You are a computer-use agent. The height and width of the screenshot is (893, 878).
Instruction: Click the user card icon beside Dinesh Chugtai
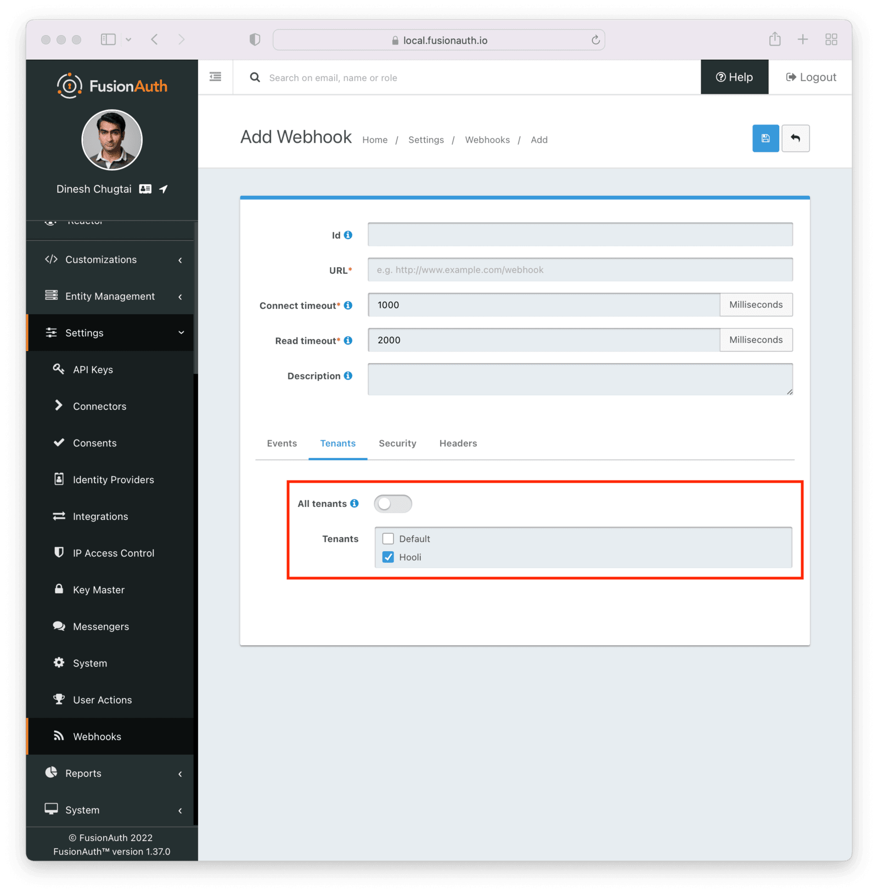tap(145, 189)
